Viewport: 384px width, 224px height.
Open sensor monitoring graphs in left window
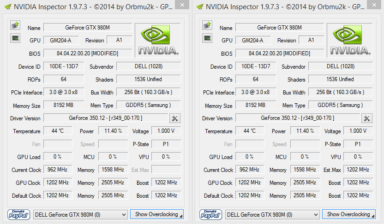coord(15,38)
